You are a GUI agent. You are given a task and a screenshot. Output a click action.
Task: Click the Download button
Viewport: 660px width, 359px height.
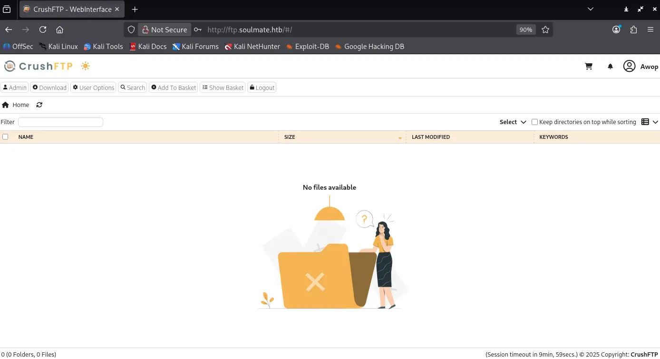pos(49,87)
